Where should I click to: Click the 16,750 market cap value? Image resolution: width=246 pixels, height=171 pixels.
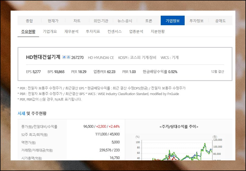pos(115,158)
